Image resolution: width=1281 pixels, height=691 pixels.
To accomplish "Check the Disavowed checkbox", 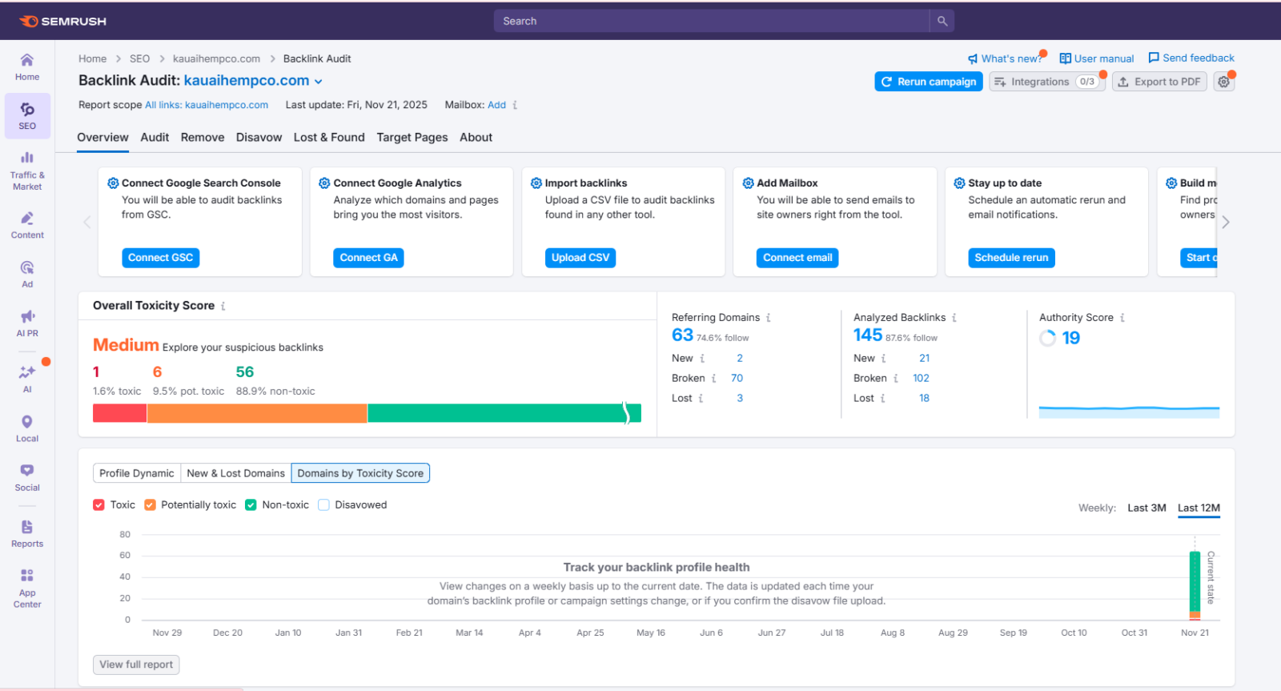I will coord(323,505).
